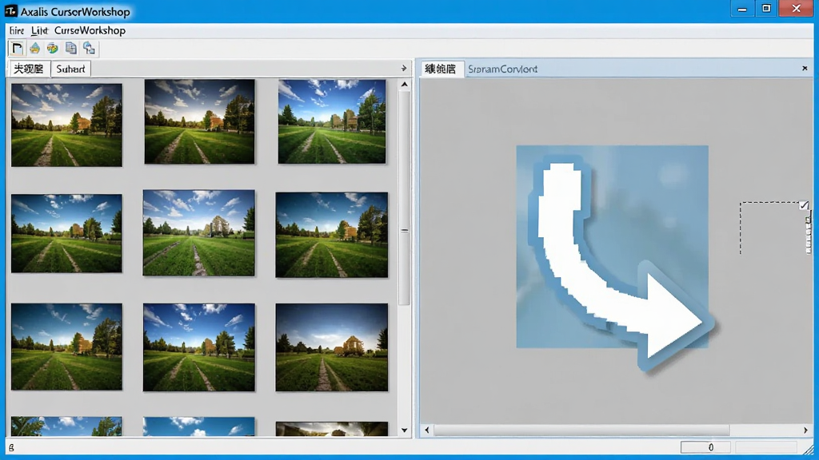The width and height of the screenshot is (819, 460).
Task: Open the "CurseWorkshop" menu
Action: 90,31
